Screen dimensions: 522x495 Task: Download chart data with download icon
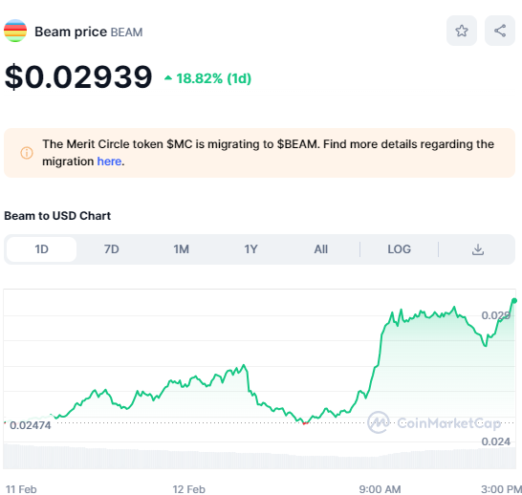[x=478, y=249]
